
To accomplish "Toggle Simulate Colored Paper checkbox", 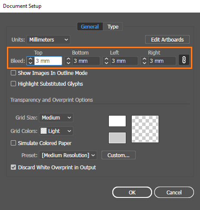I will pyautogui.click(x=13, y=143).
